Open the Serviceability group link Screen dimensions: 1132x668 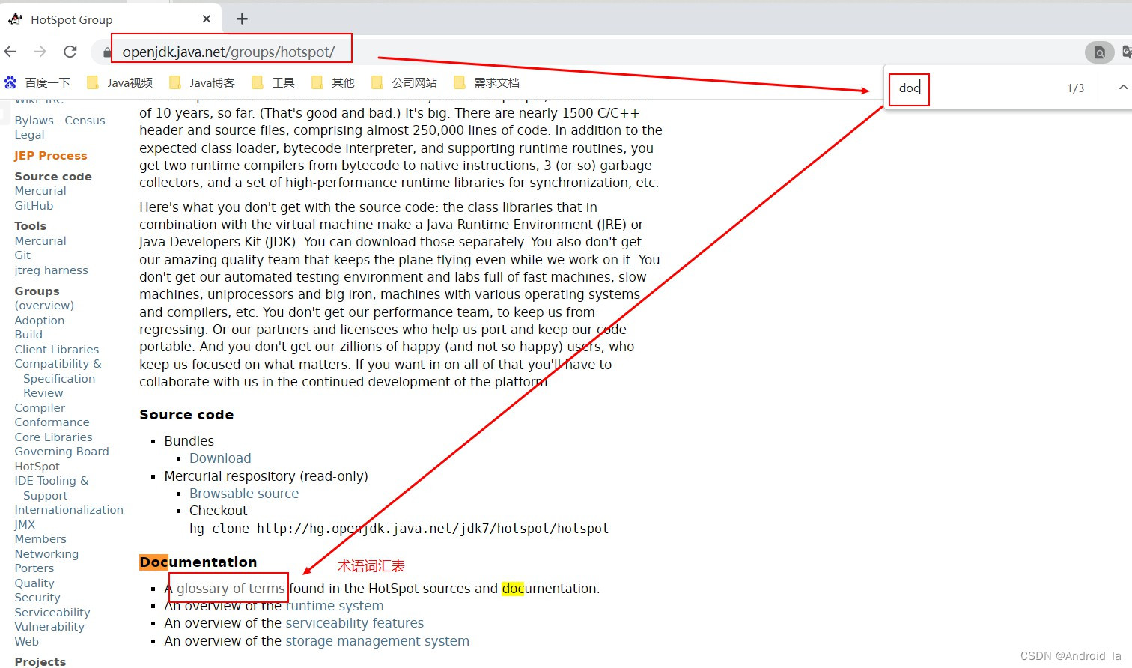pyautogui.click(x=52, y=613)
